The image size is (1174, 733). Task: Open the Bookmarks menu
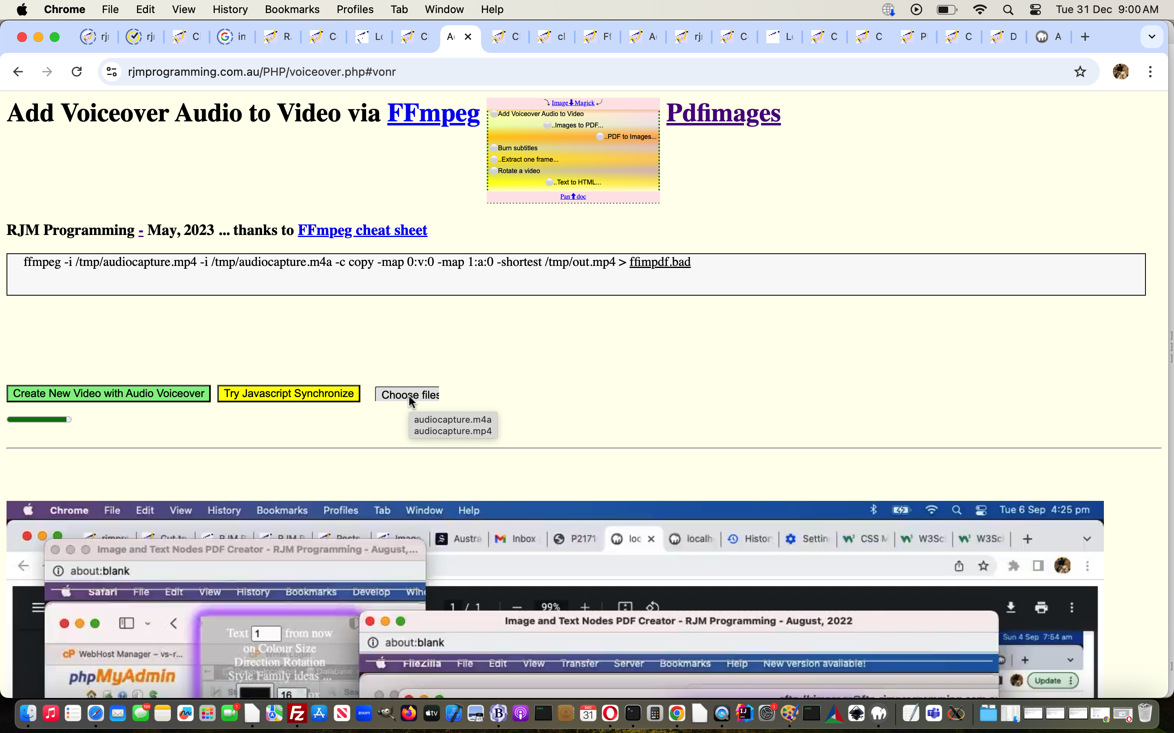[292, 10]
